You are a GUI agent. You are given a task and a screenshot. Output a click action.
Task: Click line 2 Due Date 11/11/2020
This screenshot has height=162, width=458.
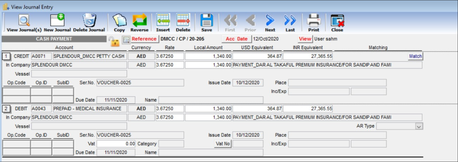click(116, 153)
